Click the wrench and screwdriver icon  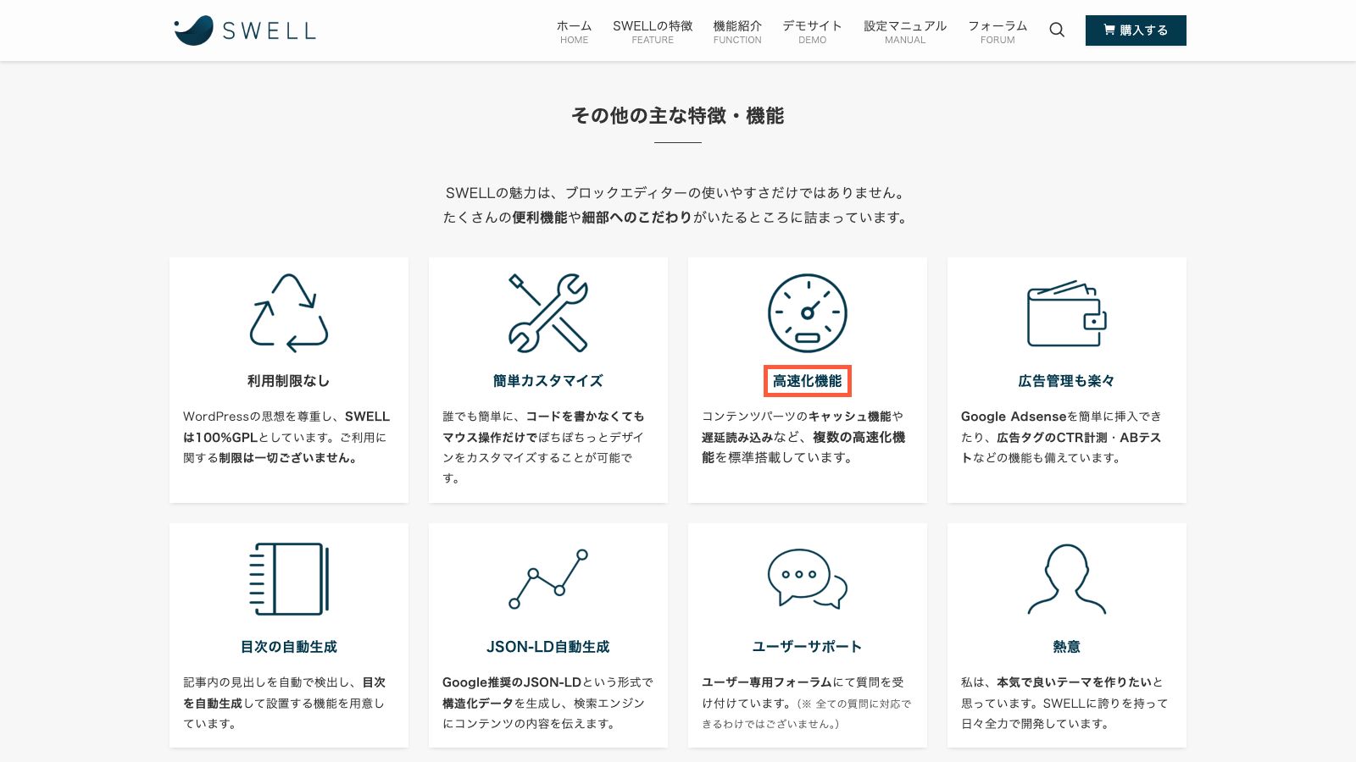(548, 312)
